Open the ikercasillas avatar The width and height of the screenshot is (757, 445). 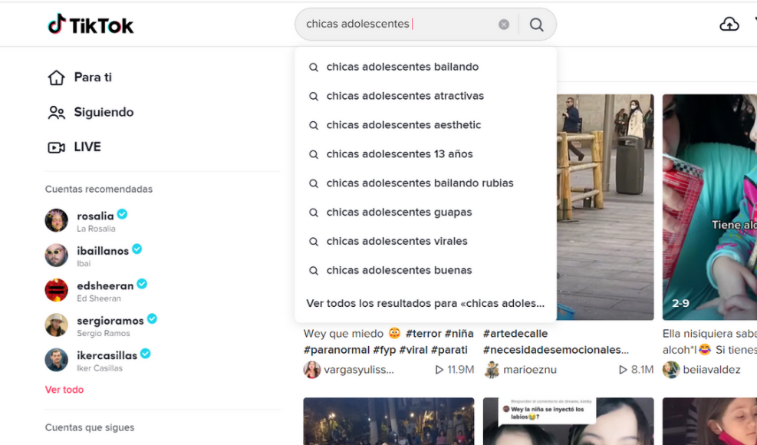click(x=57, y=360)
